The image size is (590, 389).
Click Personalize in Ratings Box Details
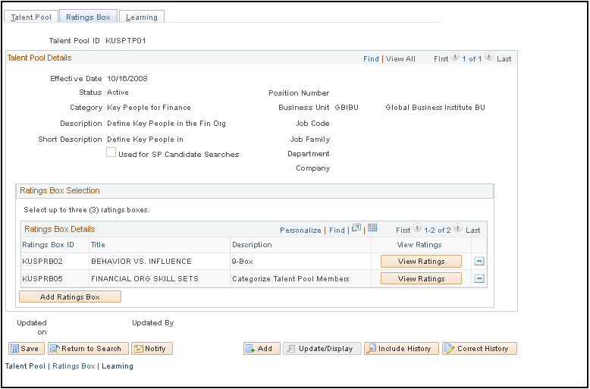pyautogui.click(x=300, y=231)
